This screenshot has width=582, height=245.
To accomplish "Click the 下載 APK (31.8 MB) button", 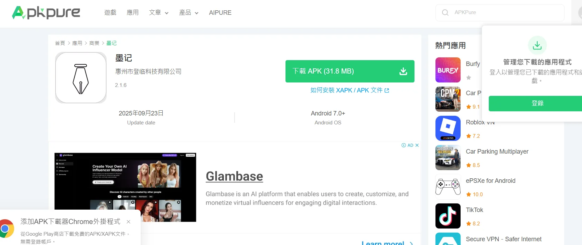I will pyautogui.click(x=349, y=71).
